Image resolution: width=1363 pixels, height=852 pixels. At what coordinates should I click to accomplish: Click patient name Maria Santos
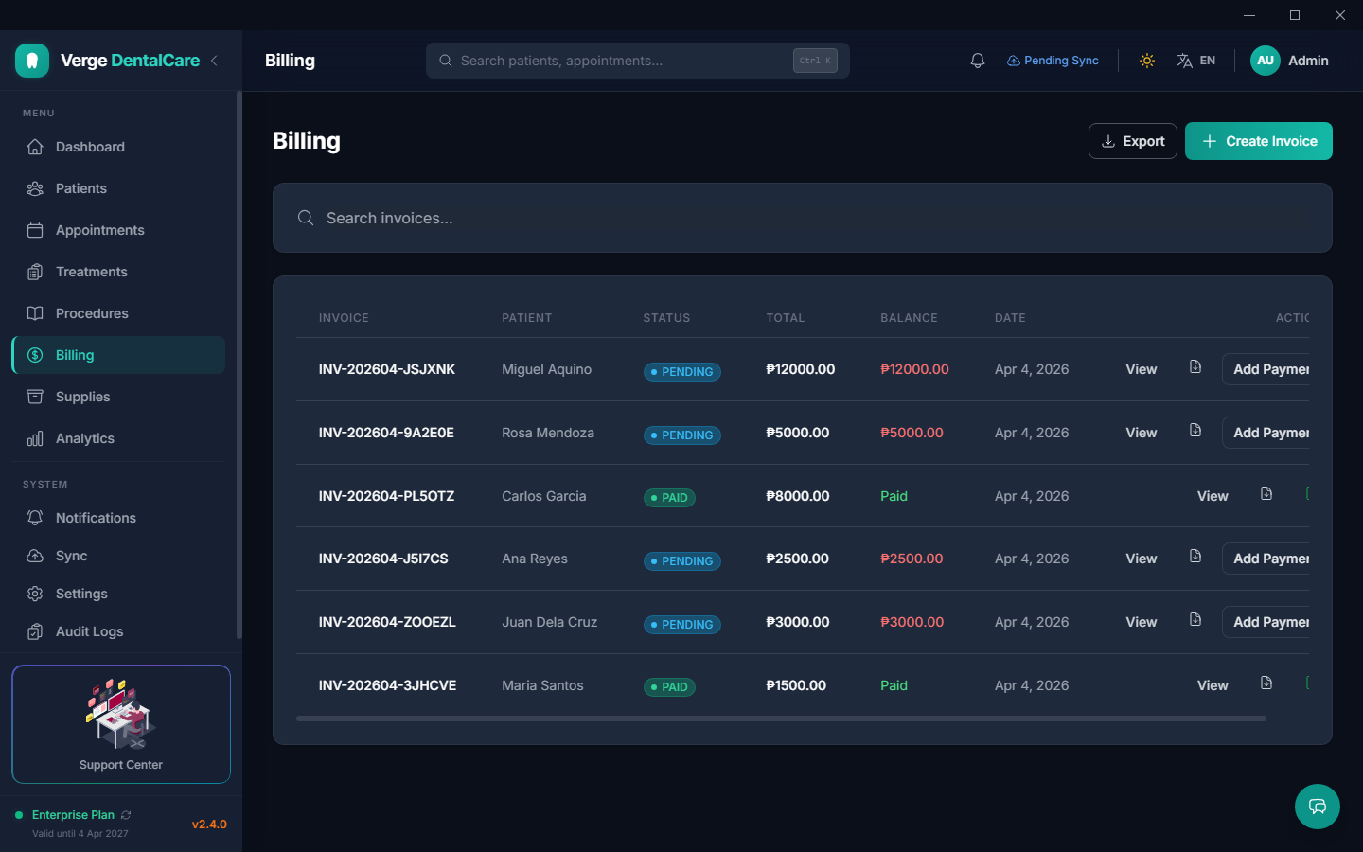point(542,685)
